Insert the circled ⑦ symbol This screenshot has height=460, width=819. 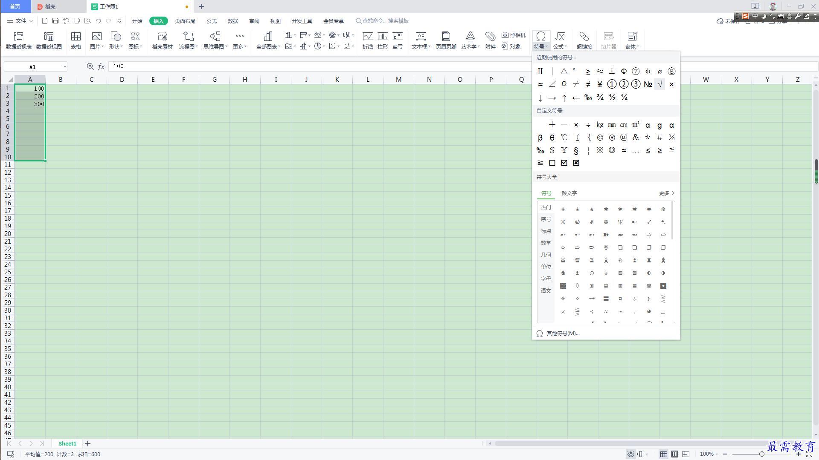(636, 71)
